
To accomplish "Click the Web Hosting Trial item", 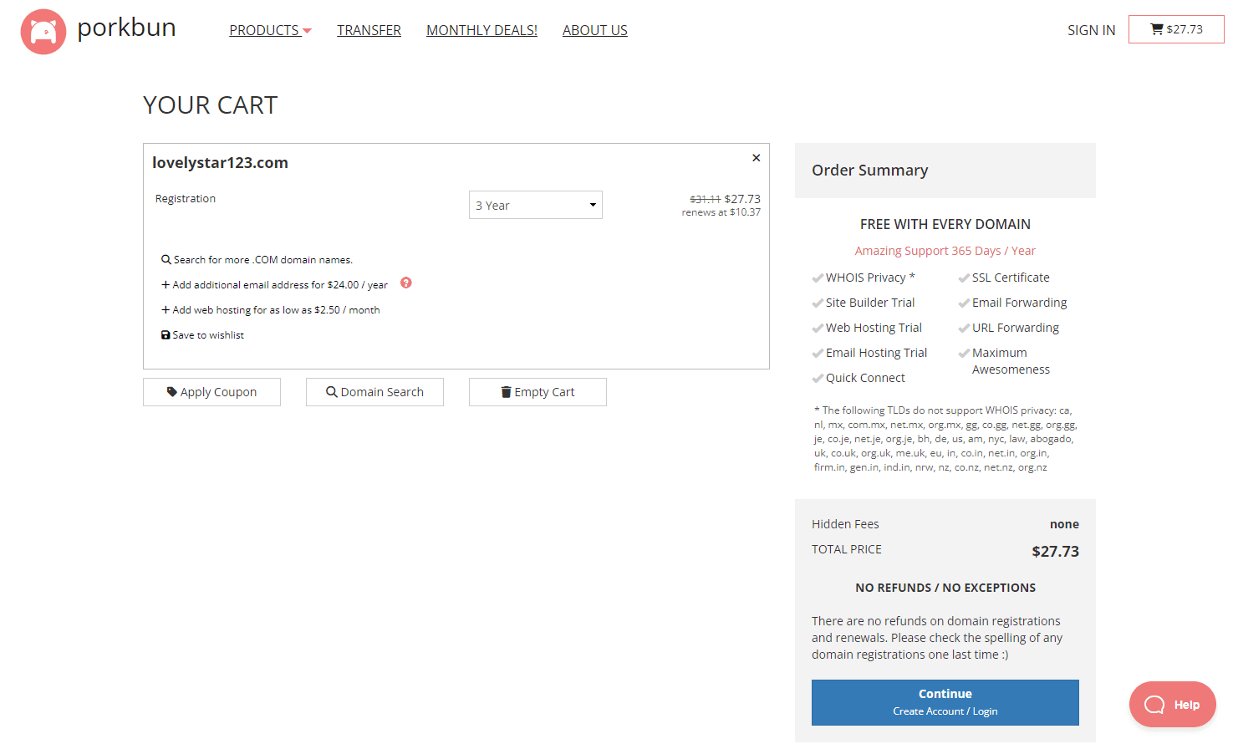I will (x=867, y=328).
